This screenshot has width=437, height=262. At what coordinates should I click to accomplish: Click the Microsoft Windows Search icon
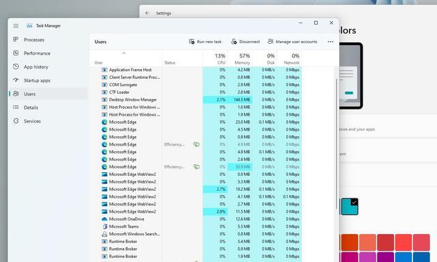(104, 234)
